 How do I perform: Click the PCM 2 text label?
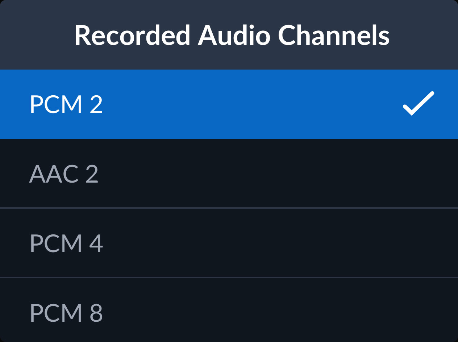(x=66, y=104)
